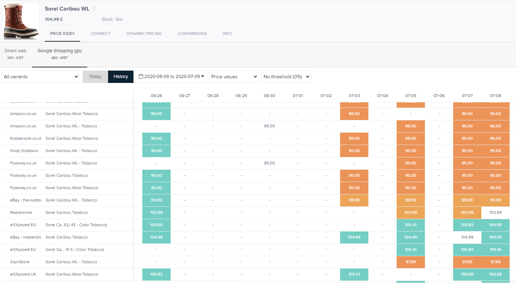This screenshot has width=516, height=283.
Task: Select the Sorel Caribou WL - Tobacco title for AlpinStore
Action: [x=71, y=262]
